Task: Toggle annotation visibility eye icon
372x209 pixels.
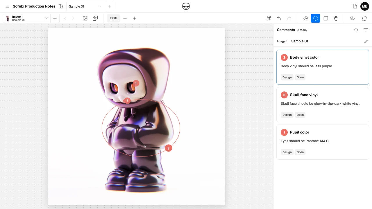Action: pos(305,18)
